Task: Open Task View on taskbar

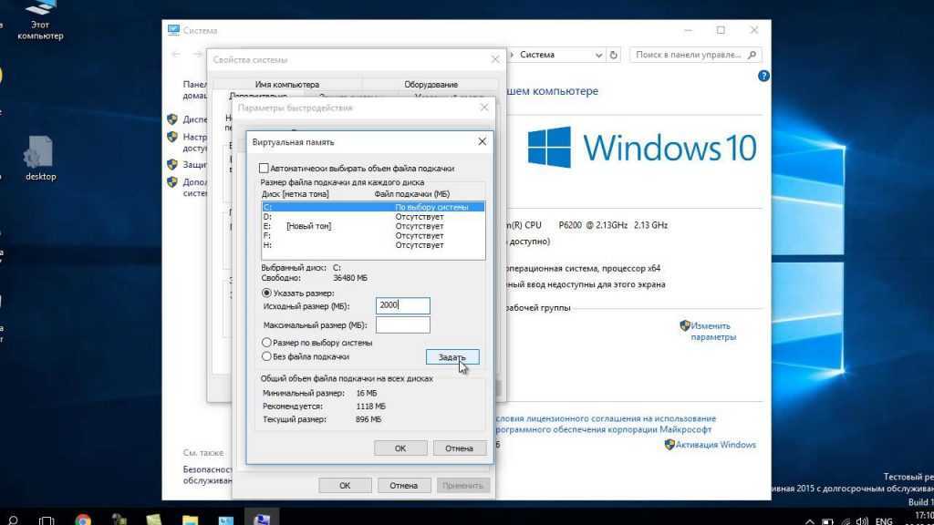Action: (x=47, y=520)
